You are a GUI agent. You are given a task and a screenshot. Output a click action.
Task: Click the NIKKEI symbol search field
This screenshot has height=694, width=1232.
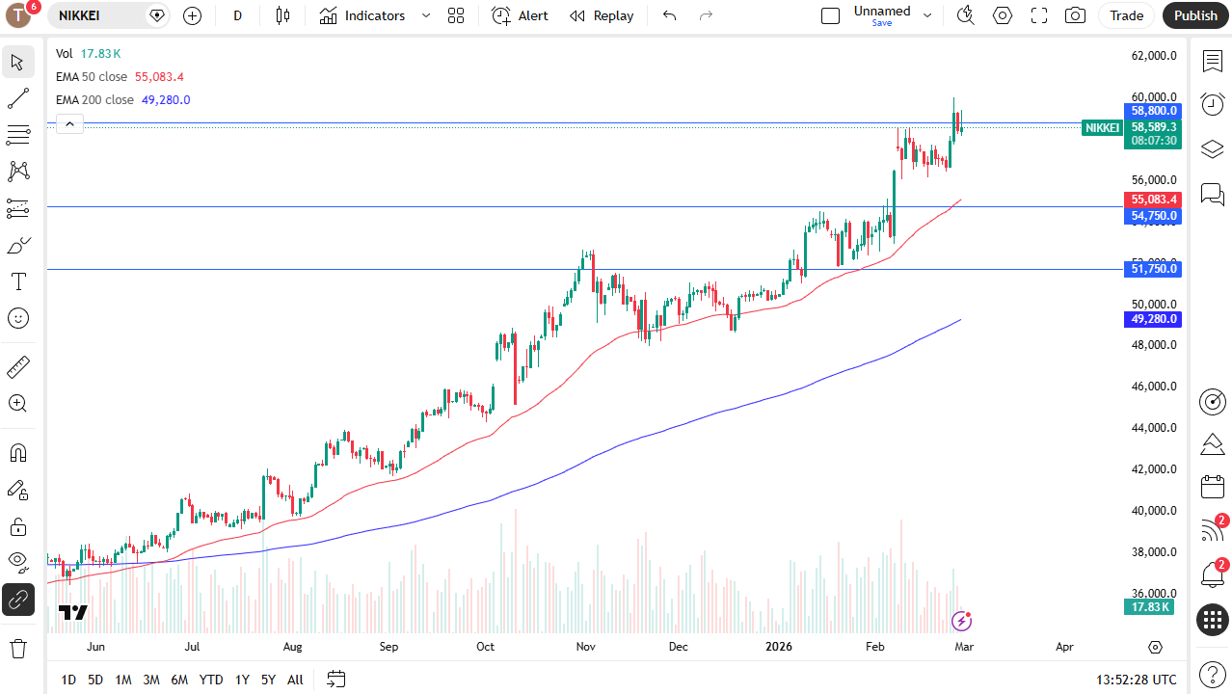click(110, 15)
